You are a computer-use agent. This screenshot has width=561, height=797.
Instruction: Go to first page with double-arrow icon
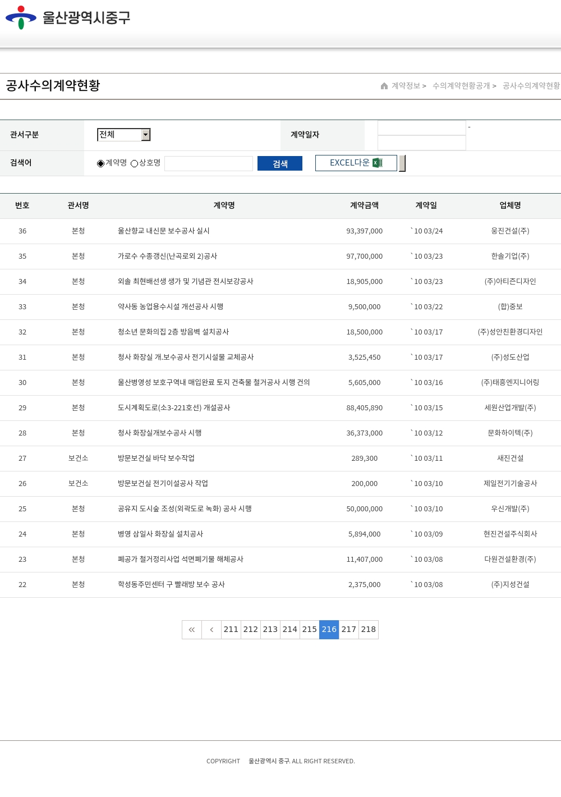tap(192, 630)
